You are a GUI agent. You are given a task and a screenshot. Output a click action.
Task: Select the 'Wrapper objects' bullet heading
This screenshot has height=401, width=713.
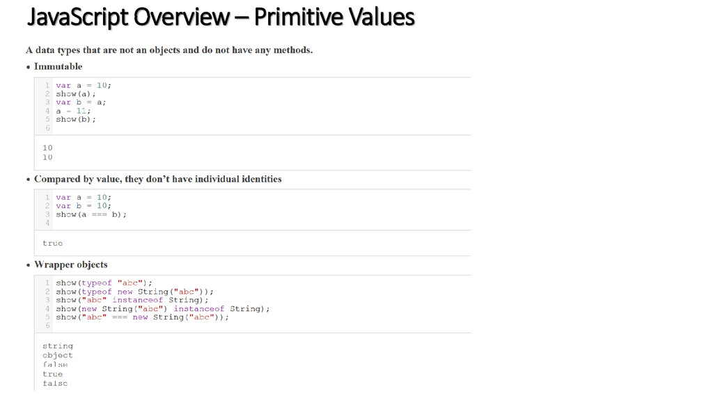pos(71,265)
